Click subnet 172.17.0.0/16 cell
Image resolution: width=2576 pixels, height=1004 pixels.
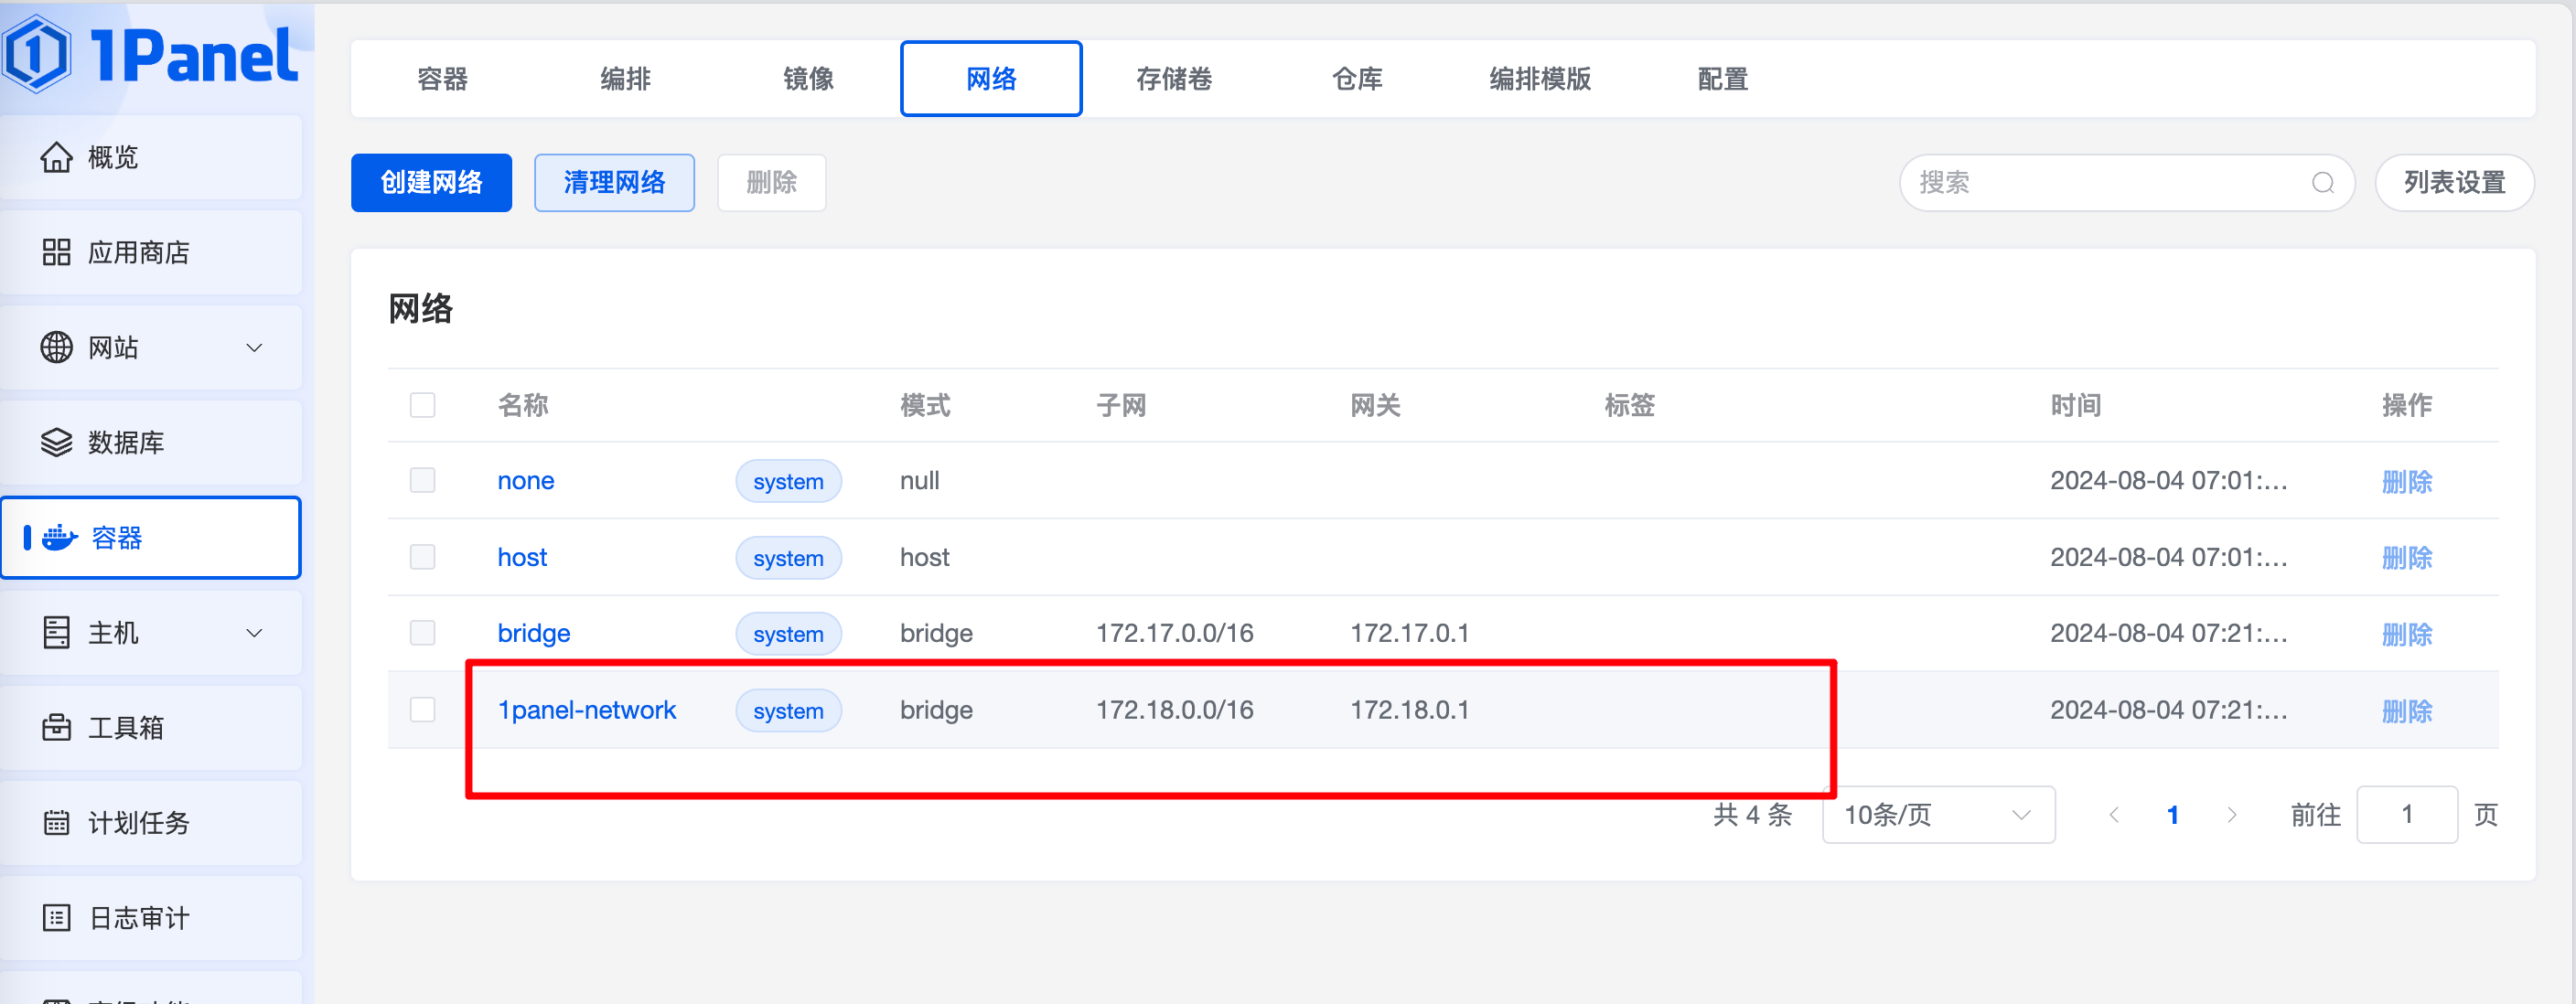tap(1174, 633)
